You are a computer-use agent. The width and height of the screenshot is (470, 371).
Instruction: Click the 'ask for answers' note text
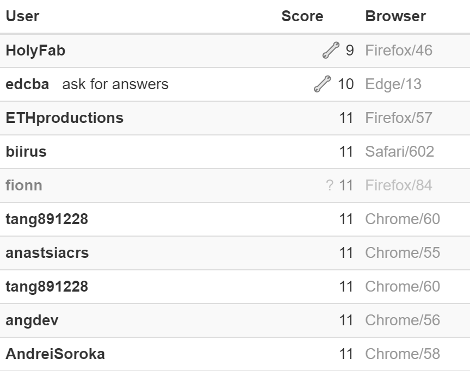pyautogui.click(x=115, y=84)
